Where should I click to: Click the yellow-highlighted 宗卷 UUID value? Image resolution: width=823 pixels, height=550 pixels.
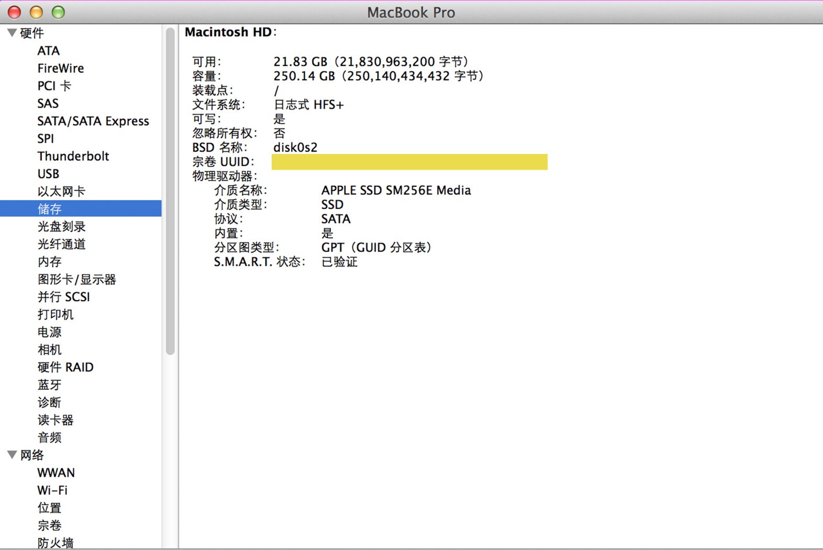[409, 162]
